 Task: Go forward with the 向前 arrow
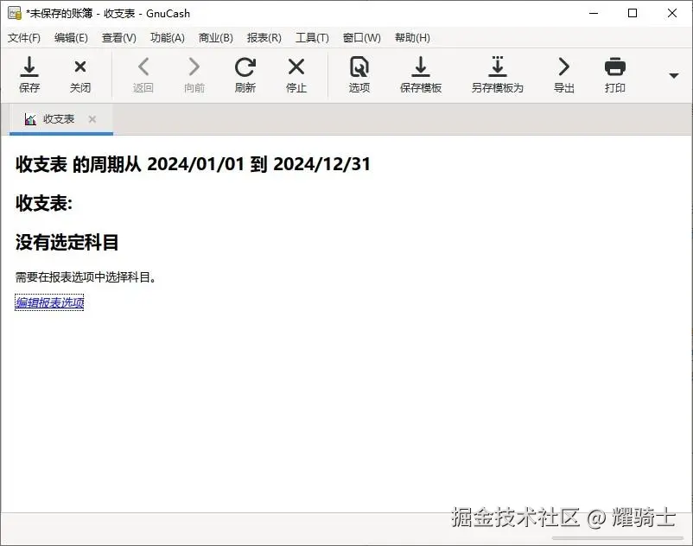point(194,74)
